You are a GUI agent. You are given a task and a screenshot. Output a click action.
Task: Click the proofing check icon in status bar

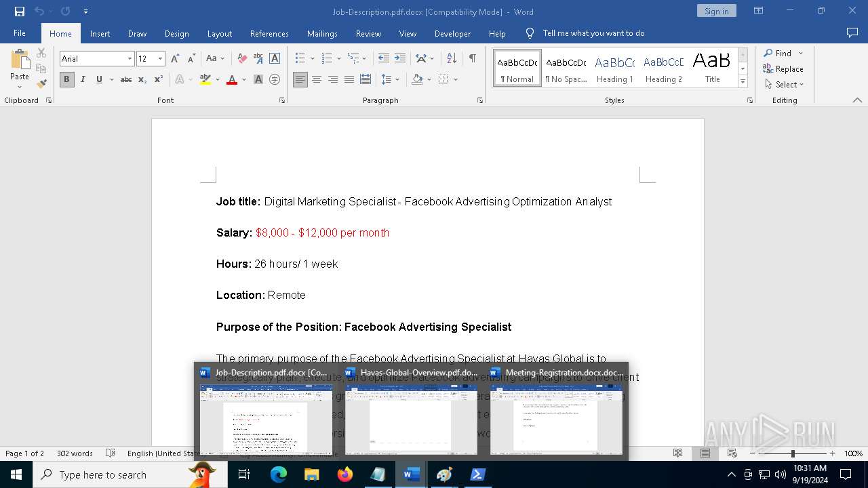pyautogui.click(x=111, y=453)
